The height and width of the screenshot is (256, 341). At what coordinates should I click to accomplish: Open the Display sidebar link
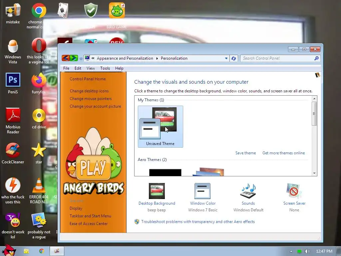[x=76, y=208]
